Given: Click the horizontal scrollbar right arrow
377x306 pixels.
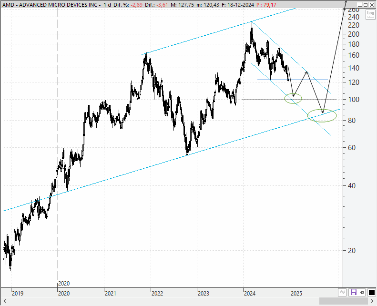Looking at the screenshot, I should click(x=372, y=301).
